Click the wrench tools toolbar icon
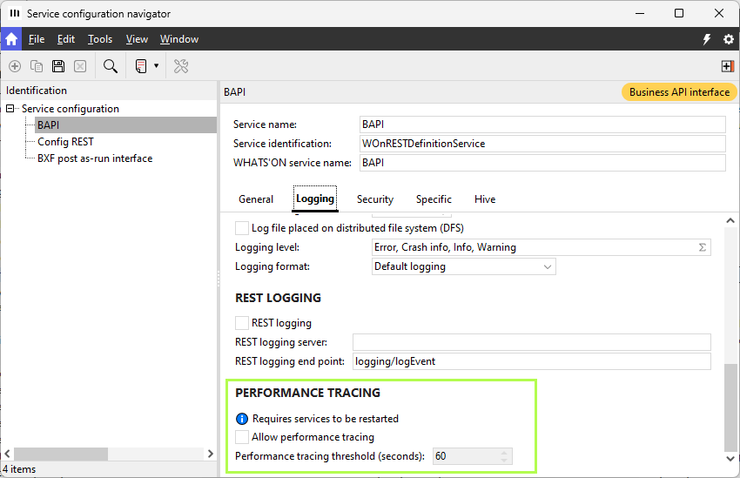 [181, 66]
